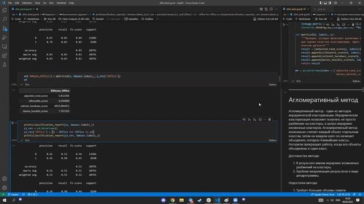Click the taskbar search icon
Screen dimensions: 364x204
click(x=14, y=200)
